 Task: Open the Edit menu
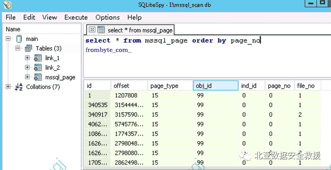pos(29,17)
